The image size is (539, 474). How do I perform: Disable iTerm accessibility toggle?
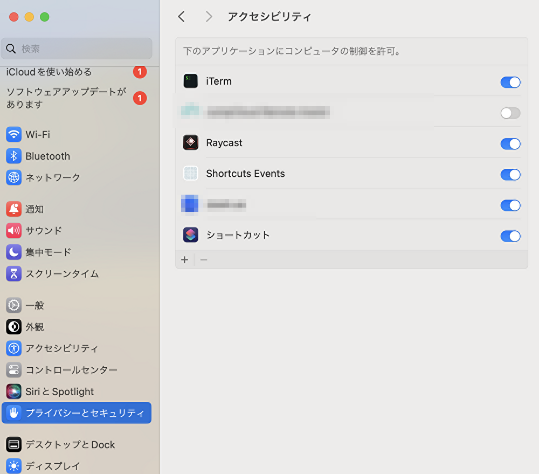coord(510,82)
